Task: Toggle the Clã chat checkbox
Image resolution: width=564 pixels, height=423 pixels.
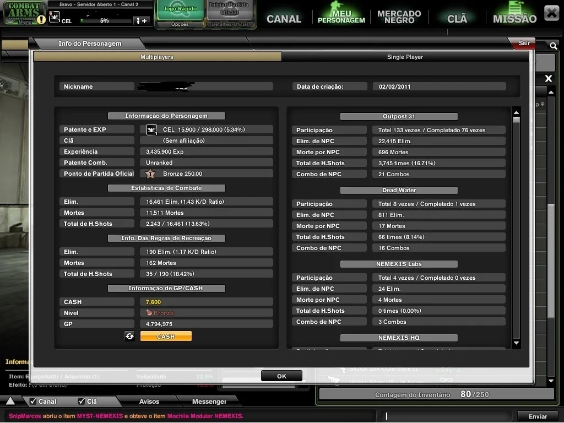Action: [x=82, y=401]
